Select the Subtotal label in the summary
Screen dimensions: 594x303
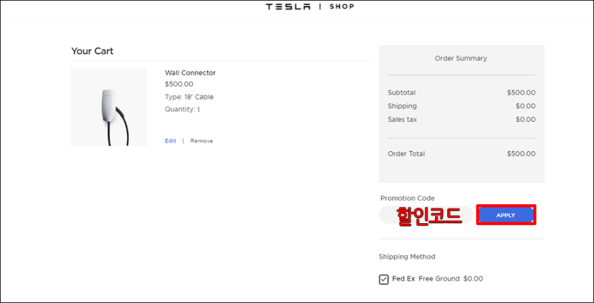tap(401, 93)
